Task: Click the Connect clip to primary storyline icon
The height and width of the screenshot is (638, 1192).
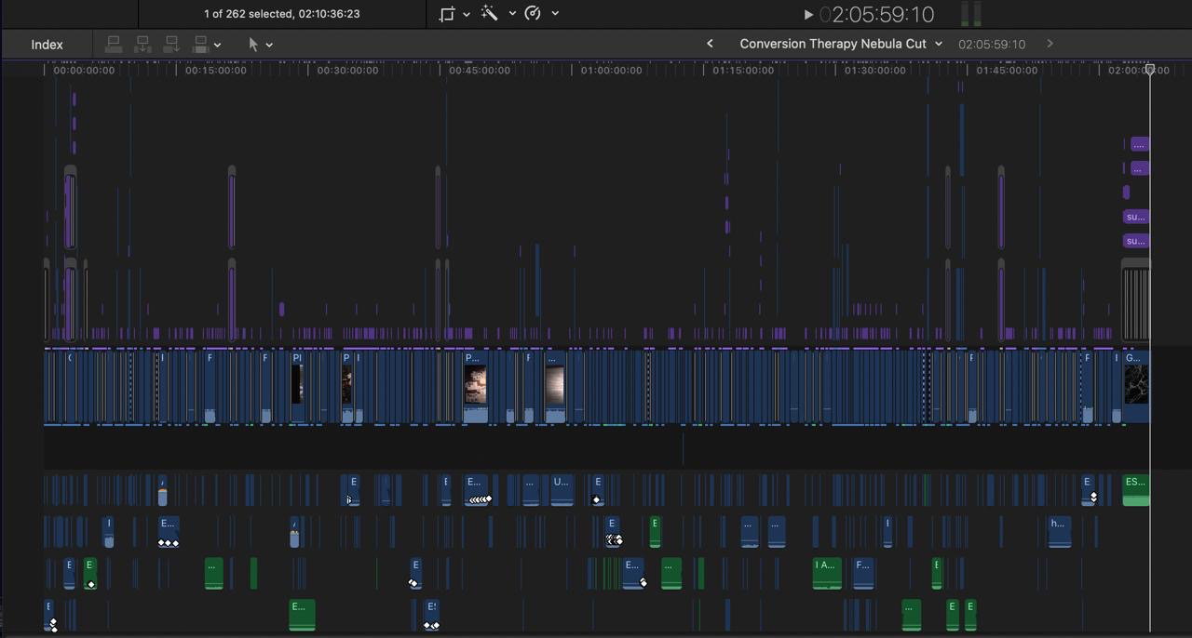Action: tap(114, 44)
